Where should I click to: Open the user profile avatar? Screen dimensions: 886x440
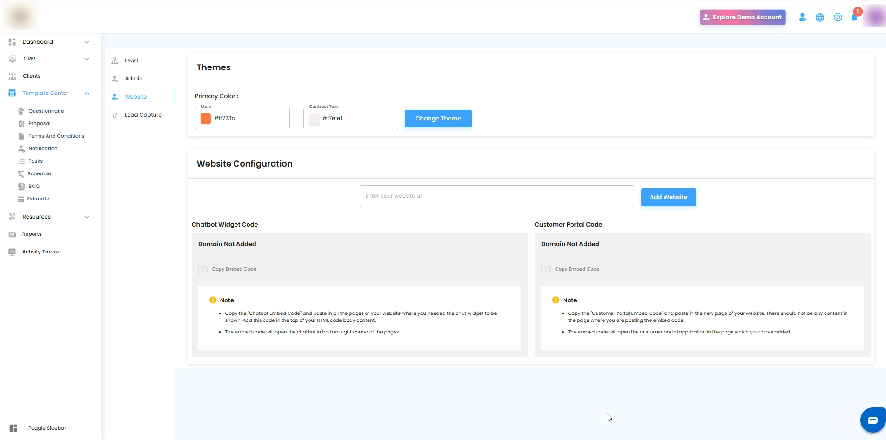click(x=874, y=17)
